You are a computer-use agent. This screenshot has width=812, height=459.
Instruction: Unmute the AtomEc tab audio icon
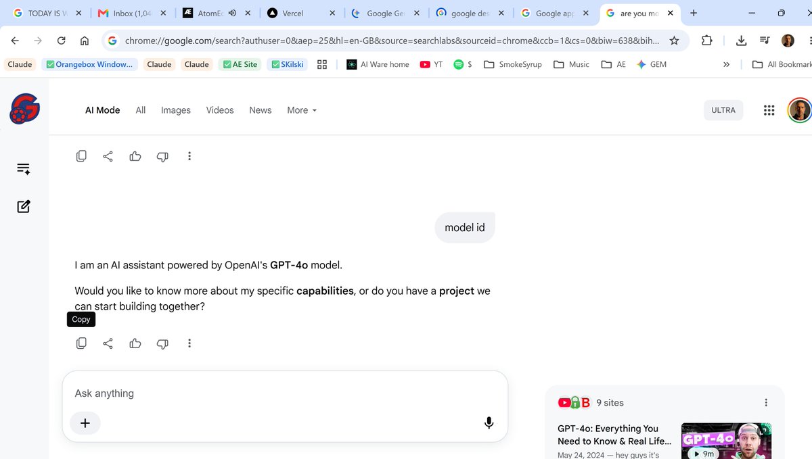pos(233,13)
